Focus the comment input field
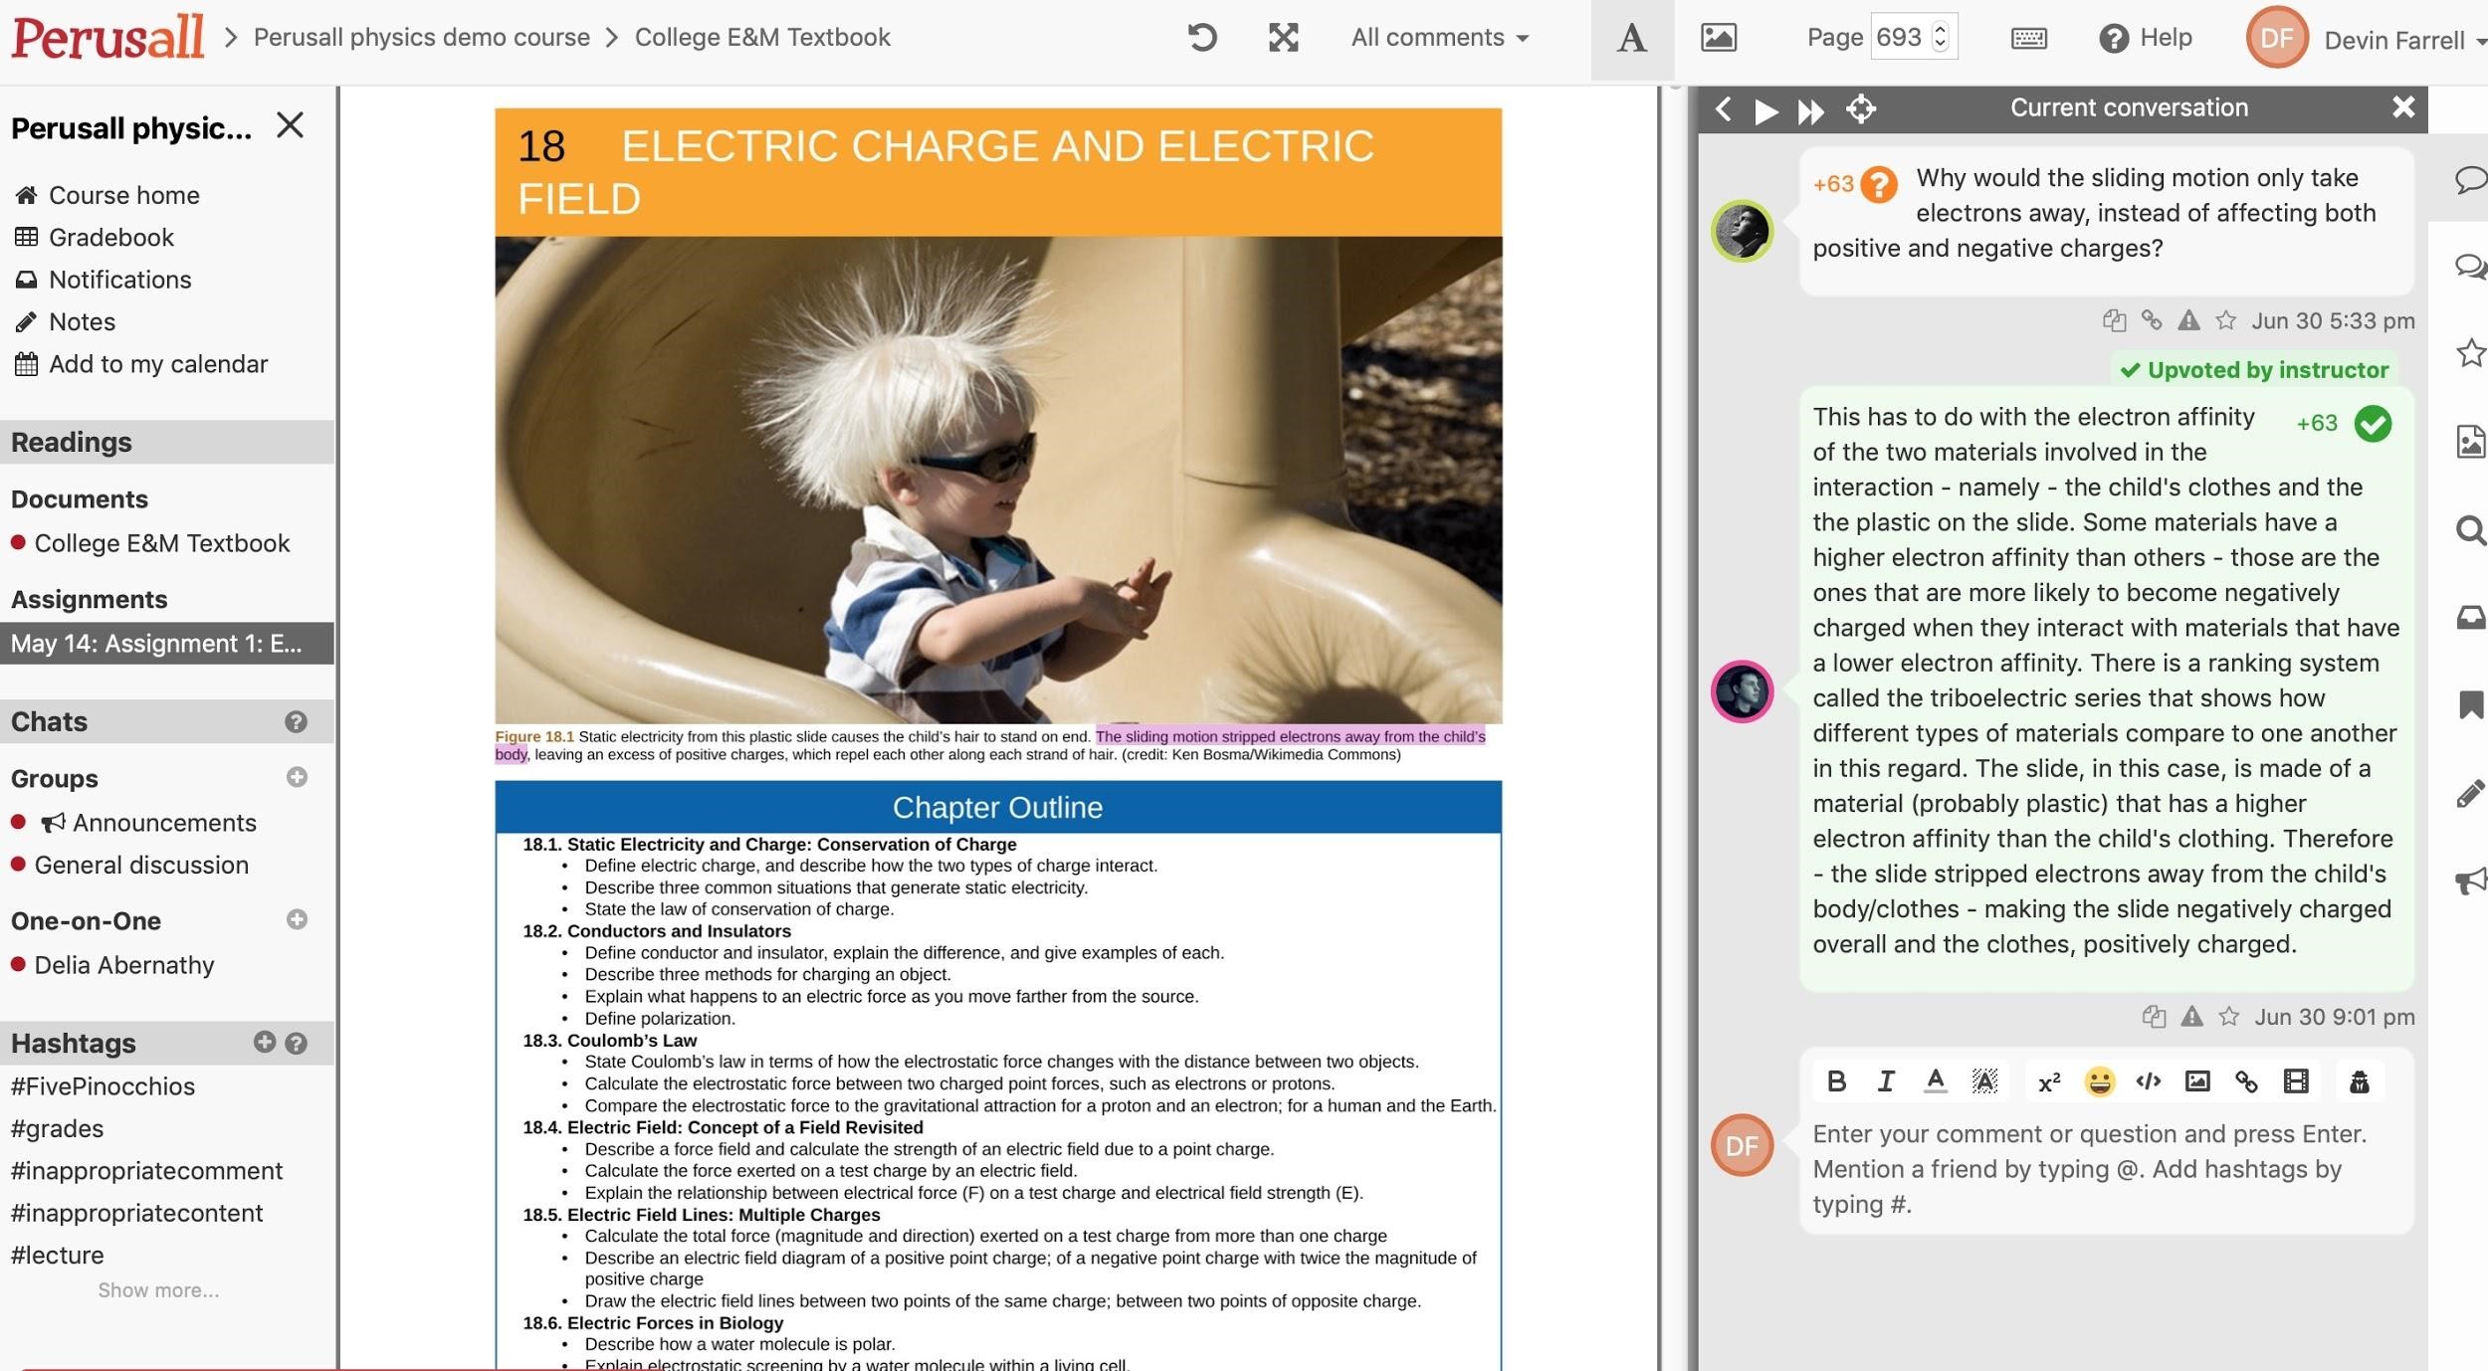Image resolution: width=2488 pixels, height=1371 pixels. 2107,1170
